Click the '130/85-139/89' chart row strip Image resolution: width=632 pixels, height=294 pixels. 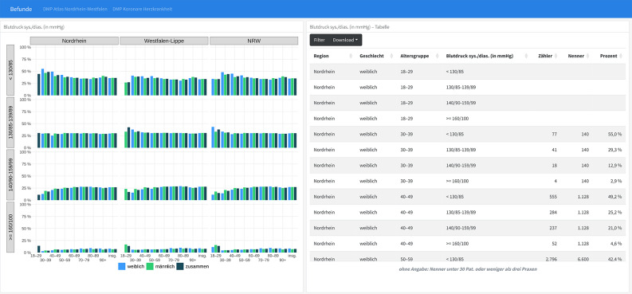click(10, 123)
